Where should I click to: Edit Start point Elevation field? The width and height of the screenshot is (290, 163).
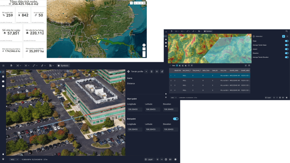171,109
